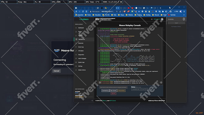Click the Tabarra footer link

pyautogui.click(x=104, y=101)
